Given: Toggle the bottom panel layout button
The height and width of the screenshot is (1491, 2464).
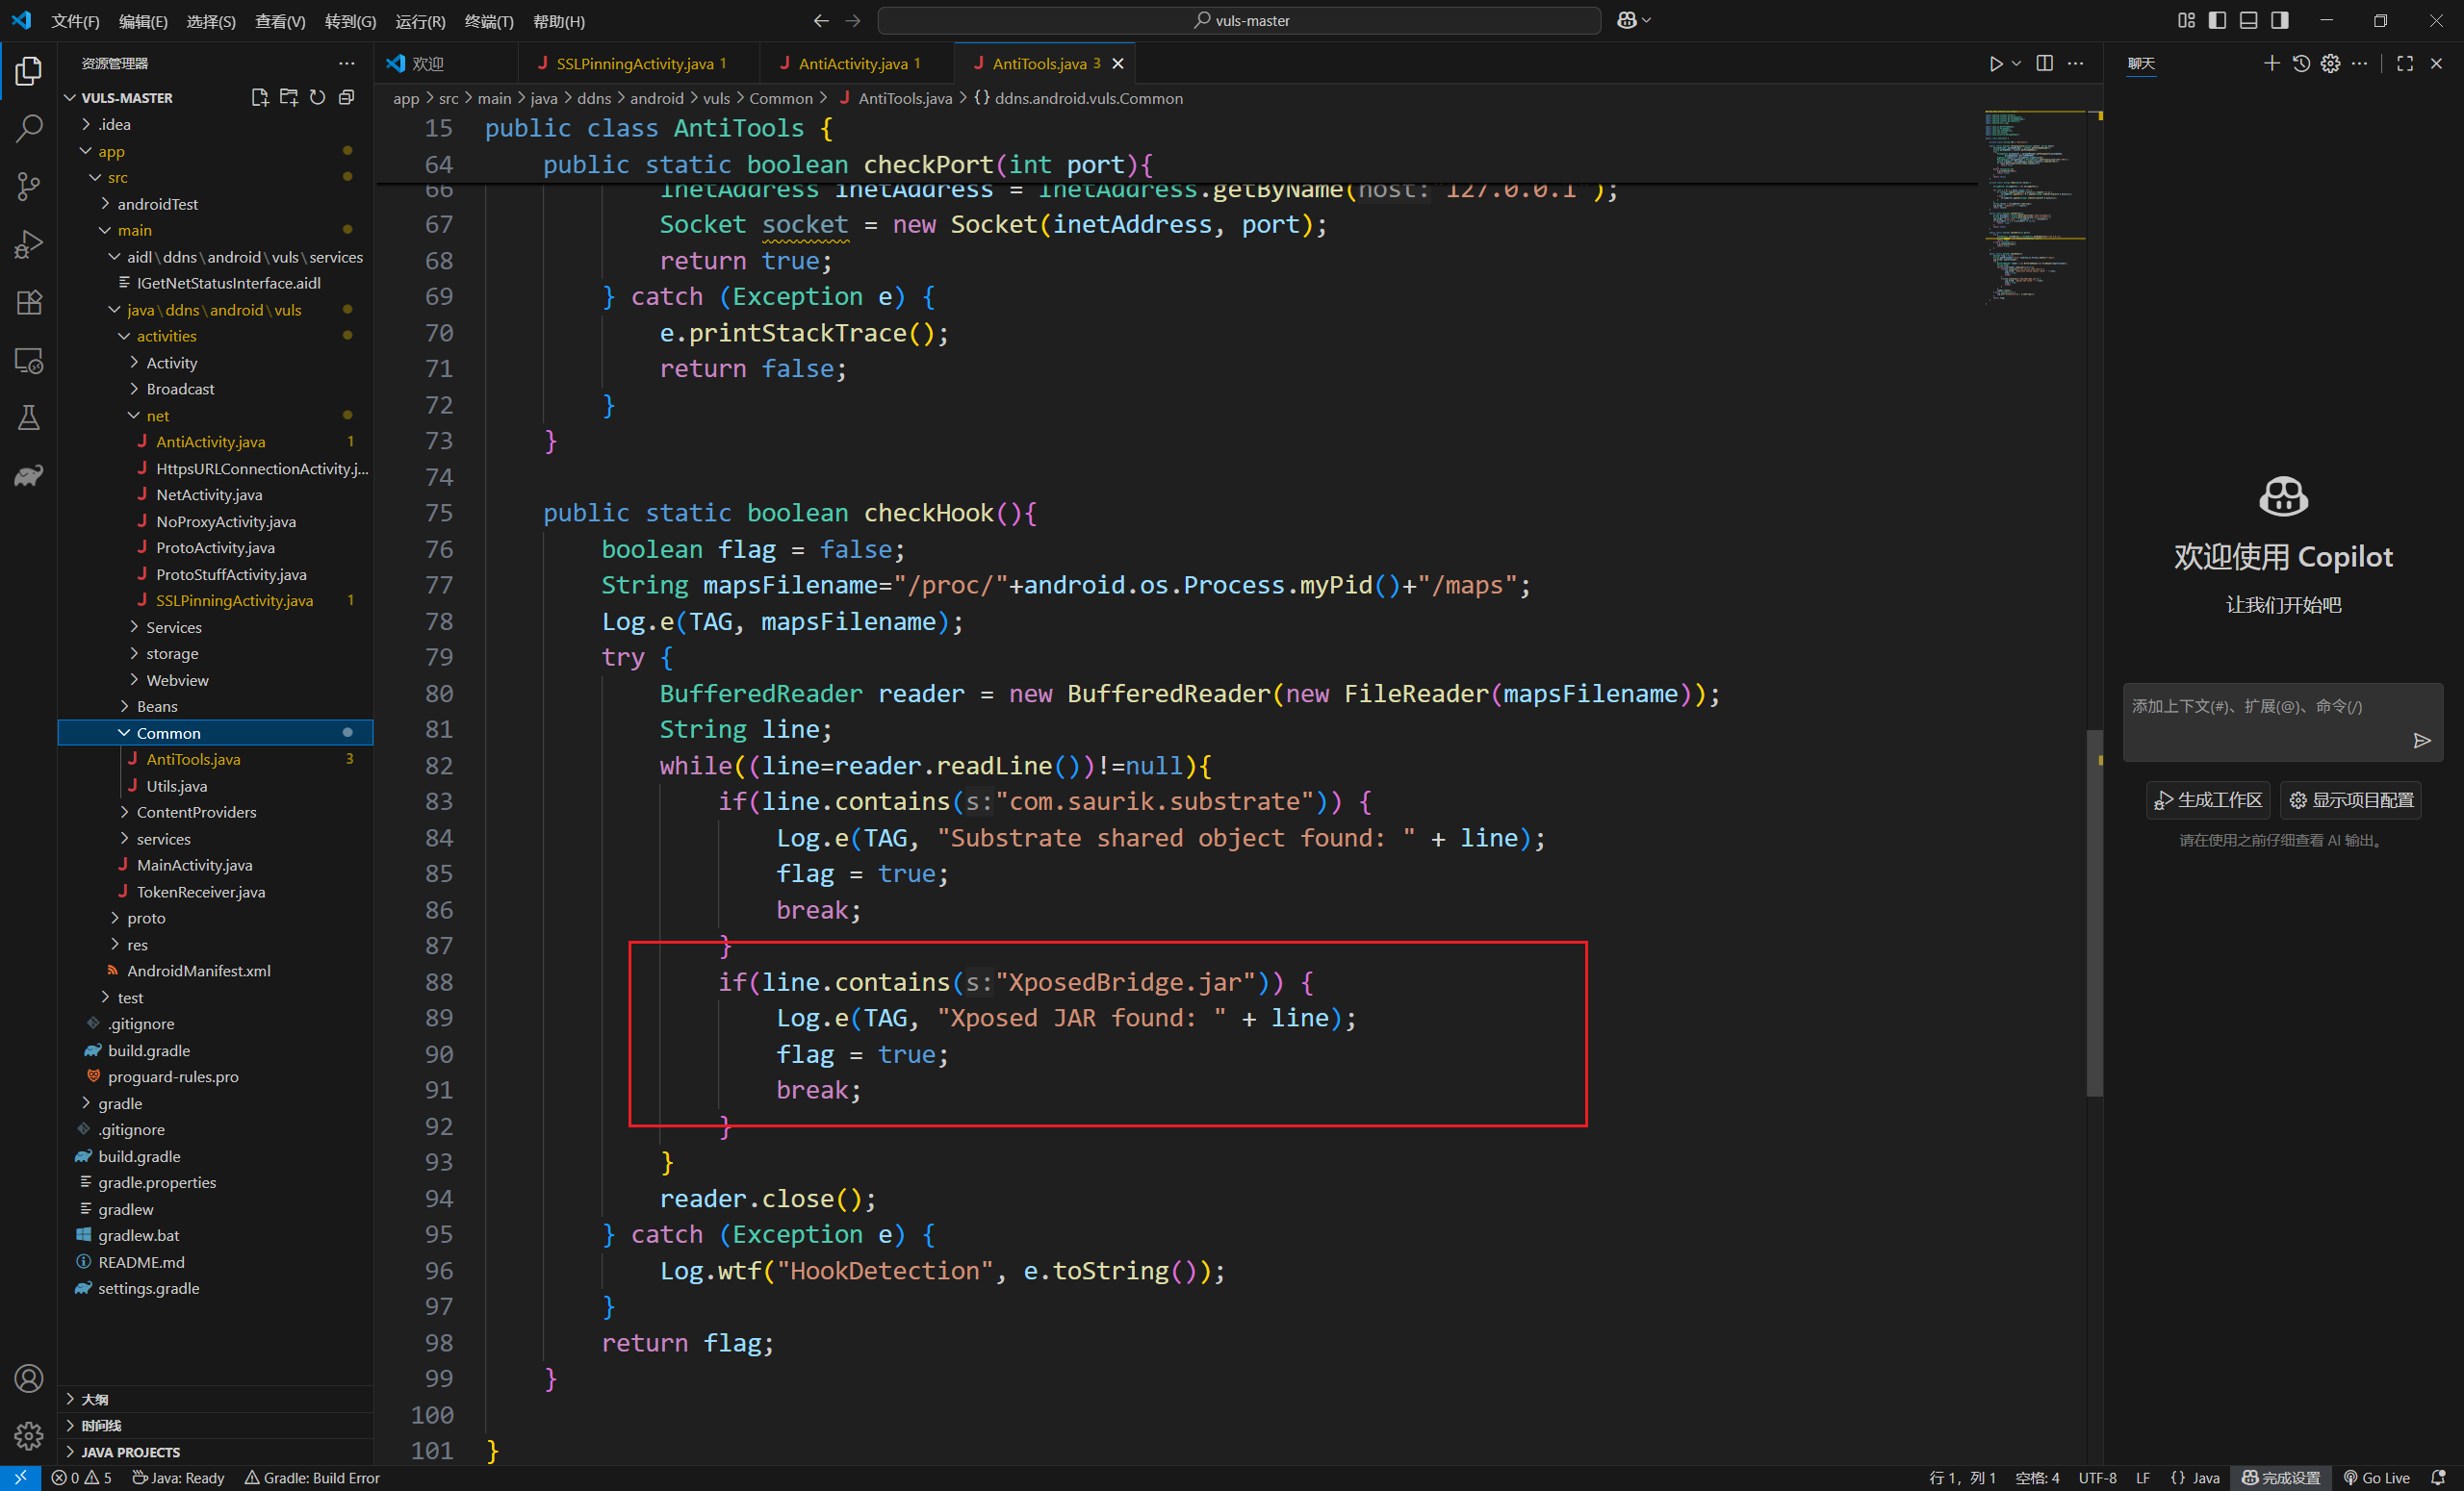Looking at the screenshot, I should (2248, 20).
